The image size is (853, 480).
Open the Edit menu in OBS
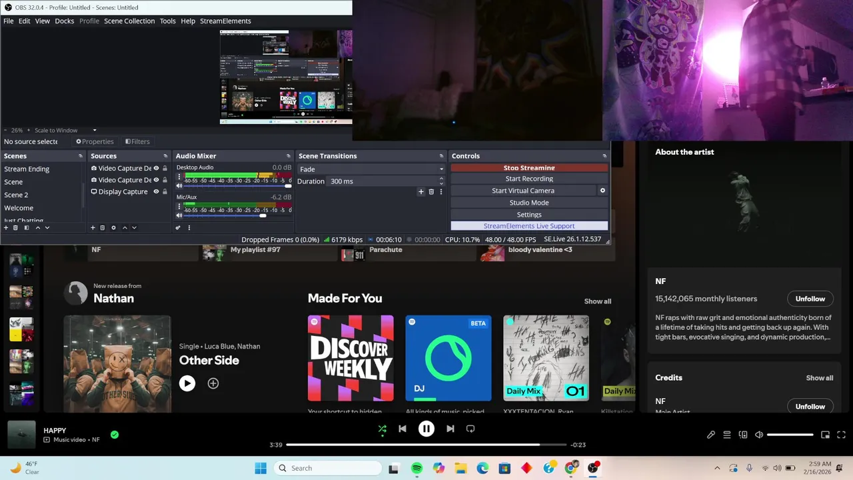coord(25,21)
